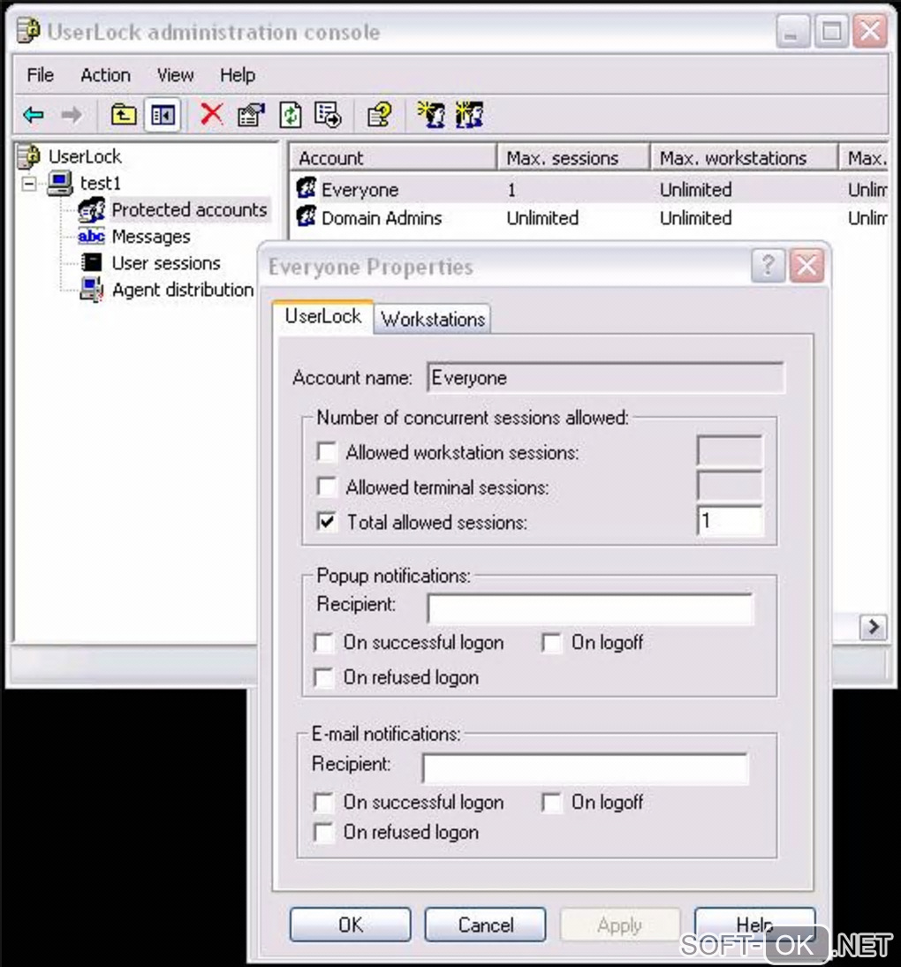Click the scroll right arrow in list
Image resolution: width=901 pixels, height=967 pixels.
coord(874,627)
